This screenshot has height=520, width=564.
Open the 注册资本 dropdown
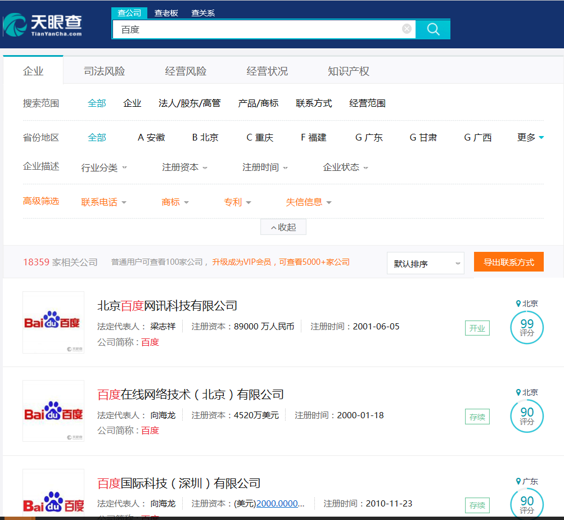184,167
